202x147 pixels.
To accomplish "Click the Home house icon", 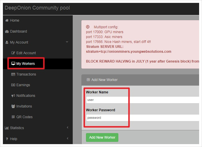I will [x=7, y=20].
